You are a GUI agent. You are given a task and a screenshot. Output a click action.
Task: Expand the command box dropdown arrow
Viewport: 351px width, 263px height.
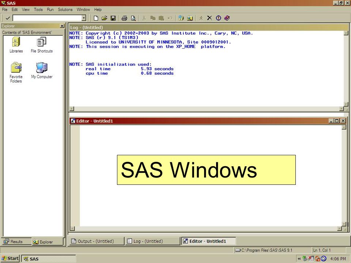84,18
